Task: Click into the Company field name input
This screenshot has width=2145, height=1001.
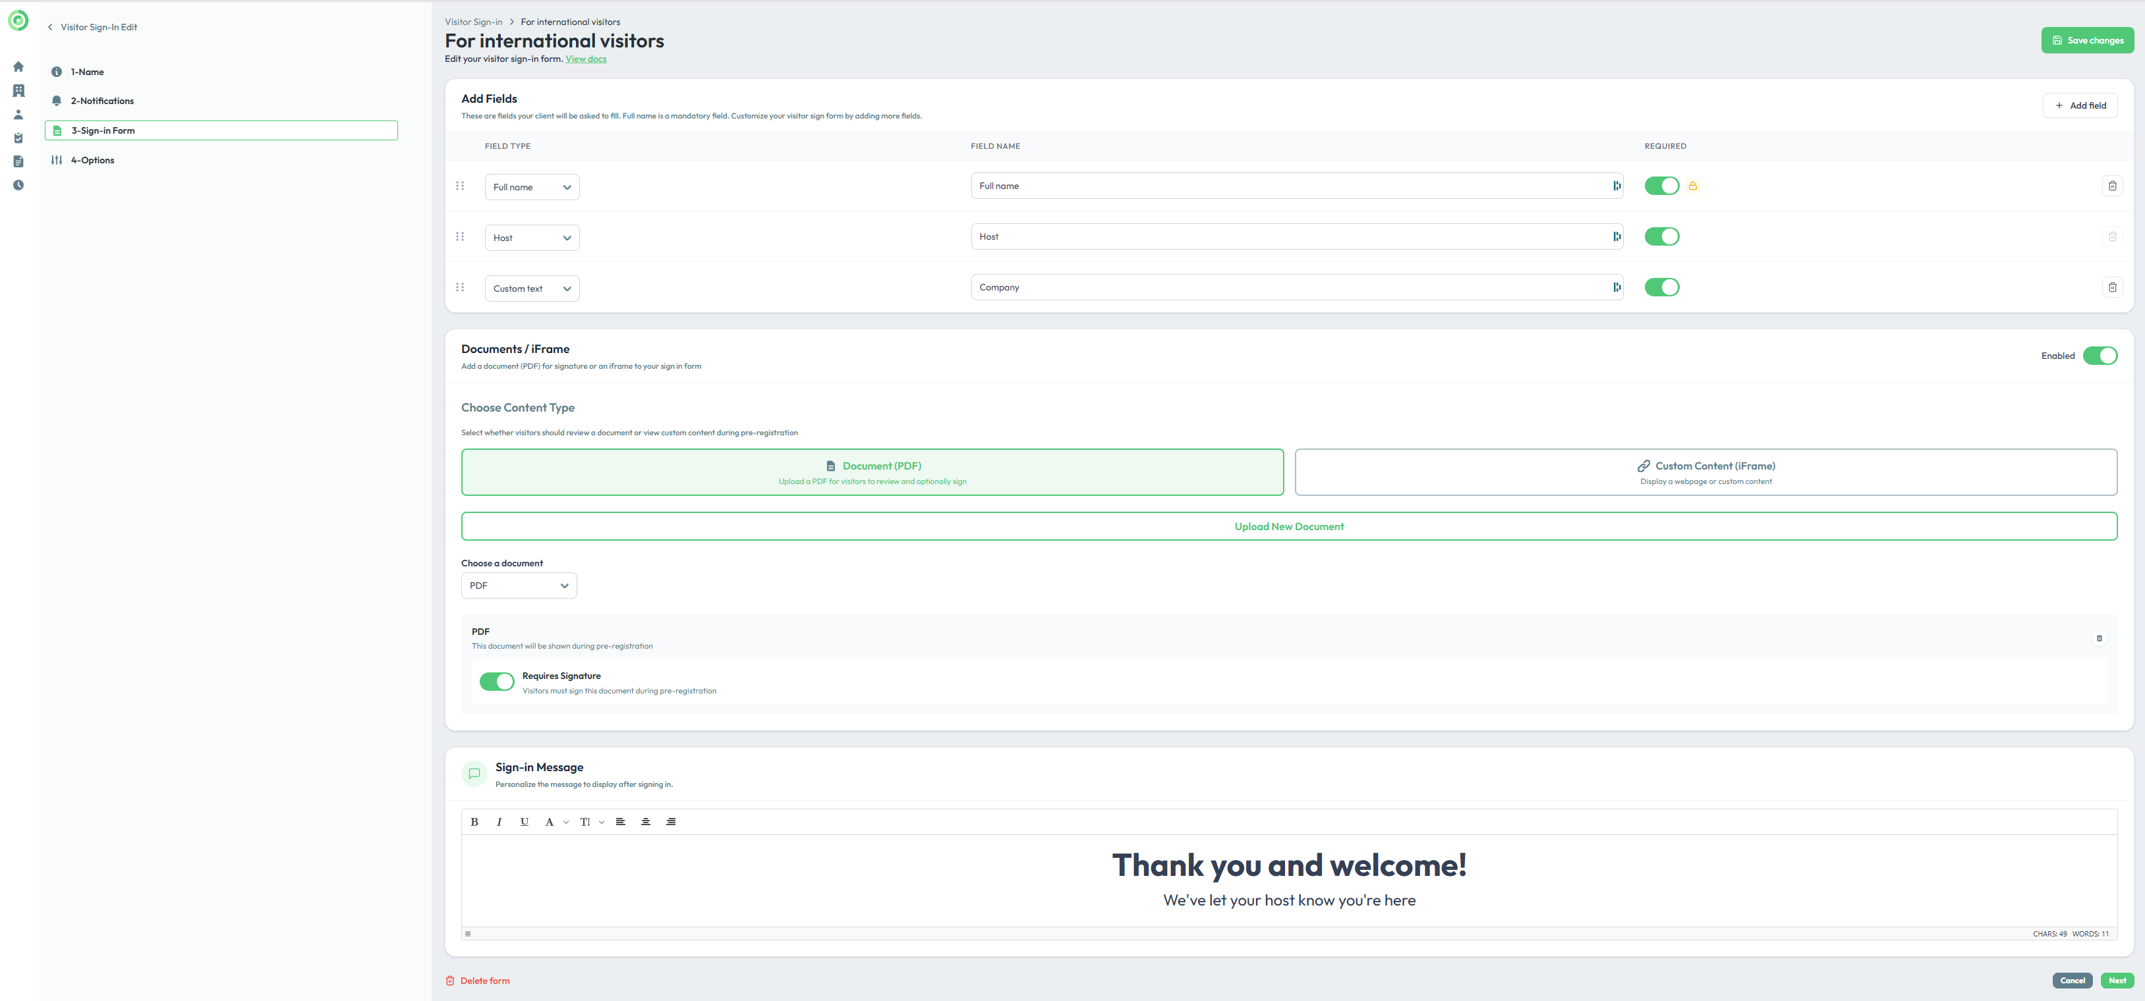Action: [1291, 287]
